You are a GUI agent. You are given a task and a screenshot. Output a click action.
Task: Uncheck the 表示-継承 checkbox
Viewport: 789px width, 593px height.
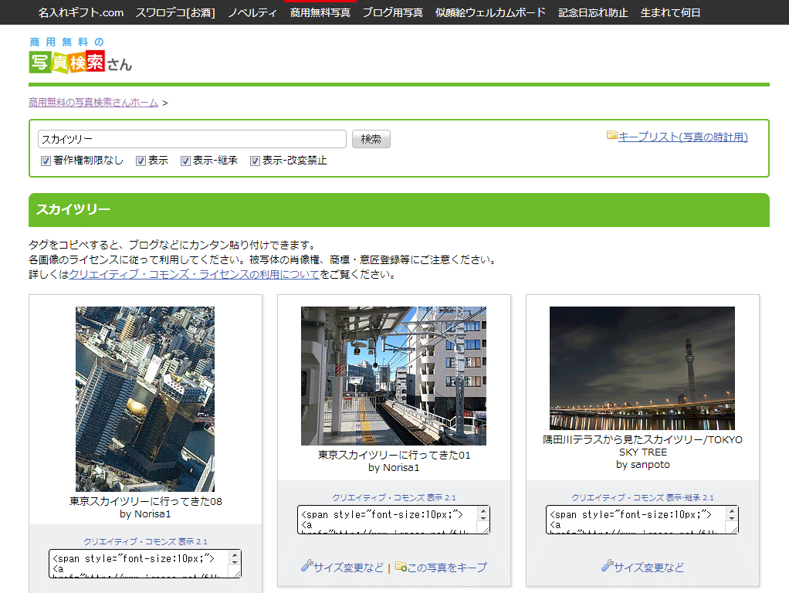186,161
